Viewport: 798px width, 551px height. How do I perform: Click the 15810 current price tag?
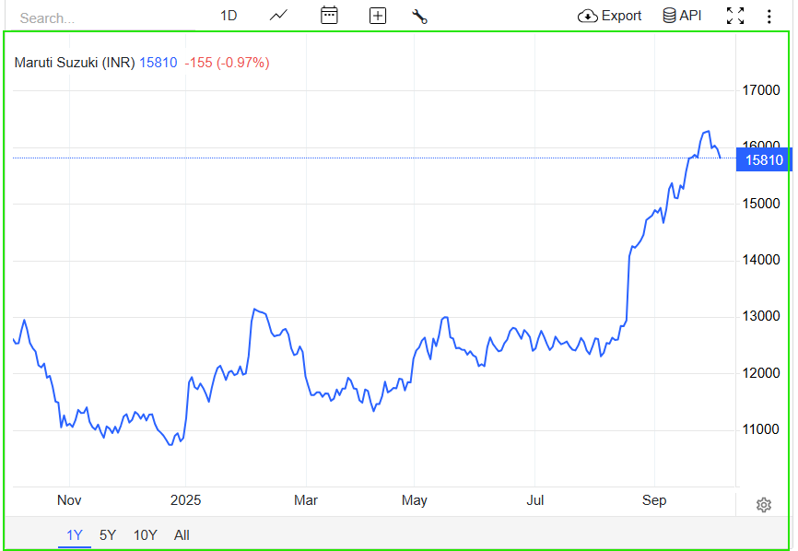coord(764,160)
